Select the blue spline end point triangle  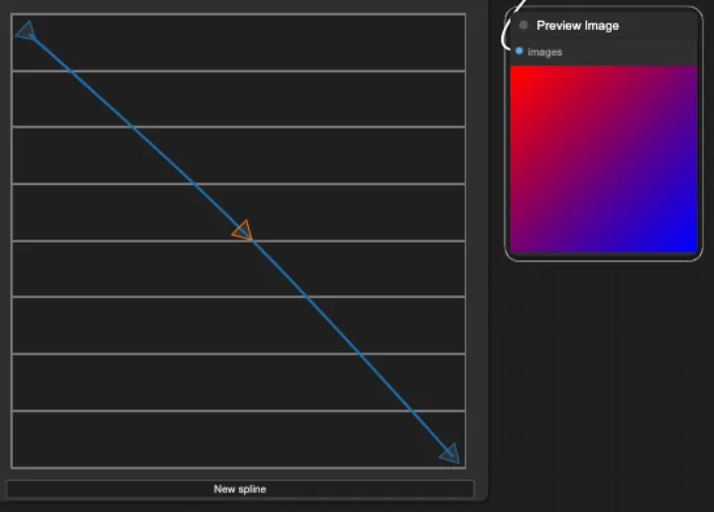point(450,453)
